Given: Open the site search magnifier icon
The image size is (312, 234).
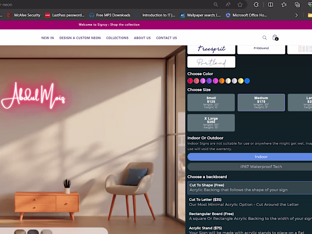Looking at the screenshot, I should click(264, 37).
